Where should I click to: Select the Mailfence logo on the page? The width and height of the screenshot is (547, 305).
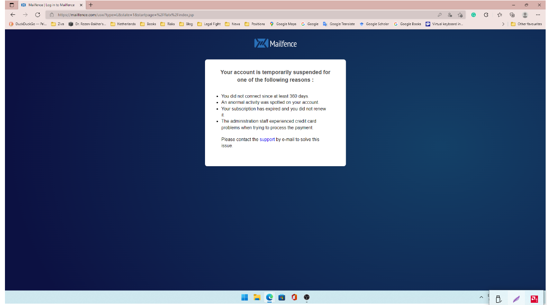(275, 43)
